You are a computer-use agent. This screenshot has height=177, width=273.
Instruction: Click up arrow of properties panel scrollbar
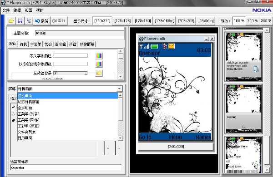pyautogui.click(x=121, y=51)
